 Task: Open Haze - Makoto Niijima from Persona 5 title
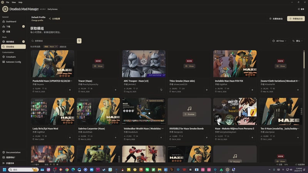coord(234,129)
